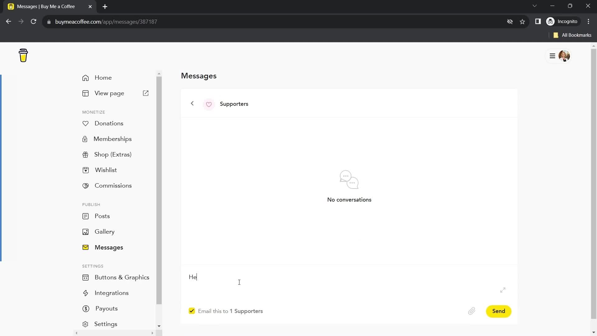Viewport: 597px width, 336px height.
Task: Click the back chevron arrow in messages
Action: 192,104
